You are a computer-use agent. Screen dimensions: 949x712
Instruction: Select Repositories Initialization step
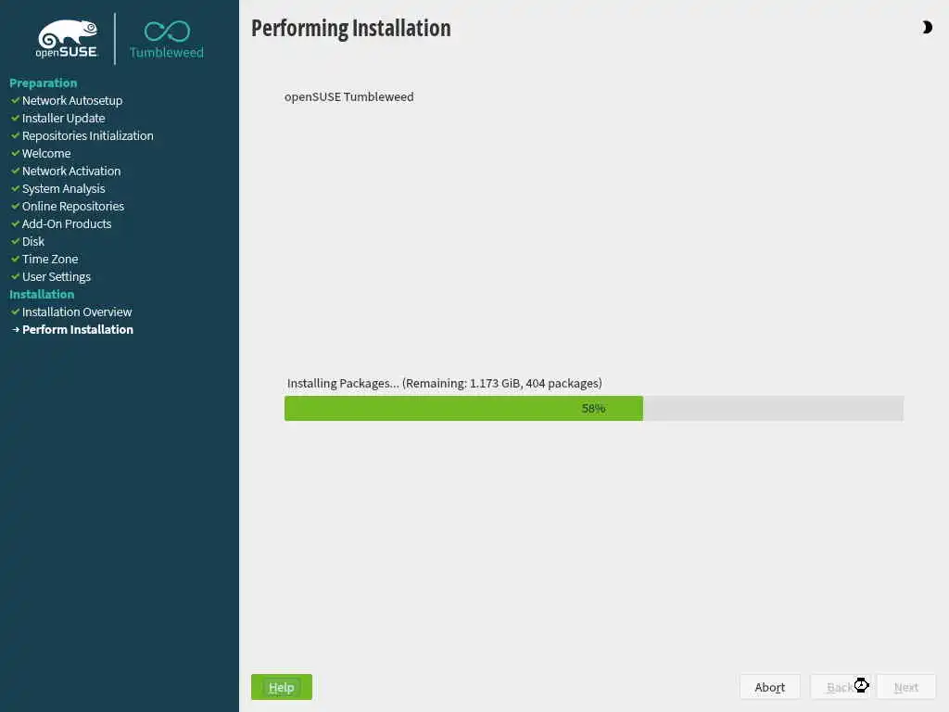[x=88, y=135]
